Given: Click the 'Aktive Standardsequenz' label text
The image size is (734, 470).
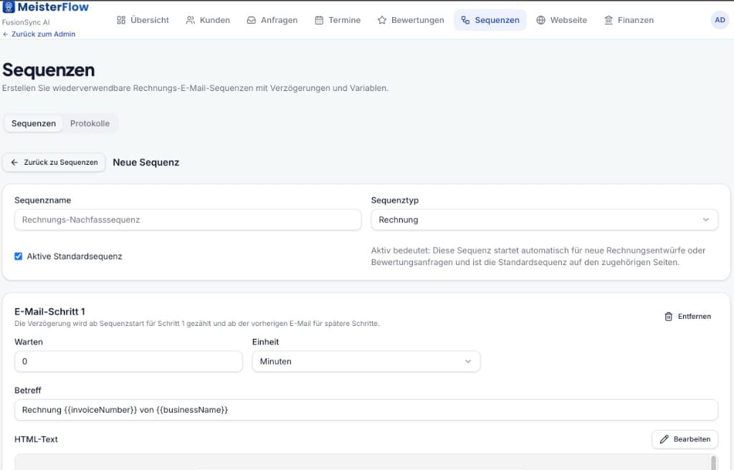Looking at the screenshot, I should tap(75, 256).
